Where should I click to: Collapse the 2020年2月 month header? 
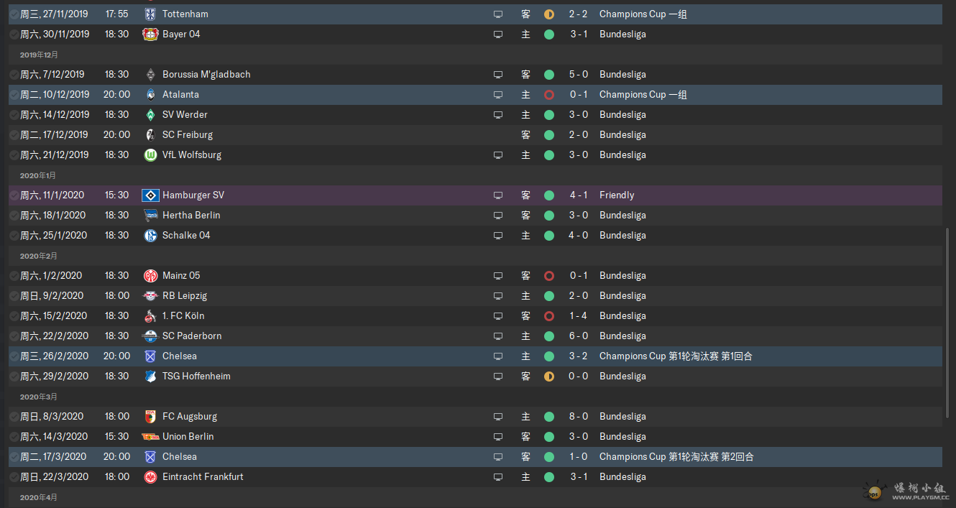click(38, 256)
